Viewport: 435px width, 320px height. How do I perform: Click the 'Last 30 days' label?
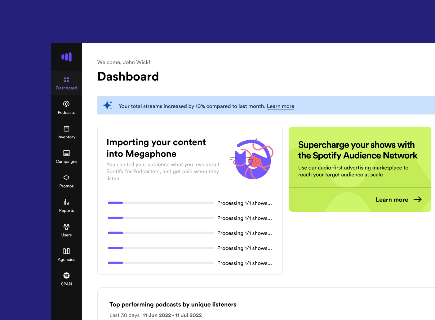(124, 315)
